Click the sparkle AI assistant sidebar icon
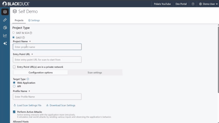The height and width of the screenshot is (123, 219). (x=5, y=44)
